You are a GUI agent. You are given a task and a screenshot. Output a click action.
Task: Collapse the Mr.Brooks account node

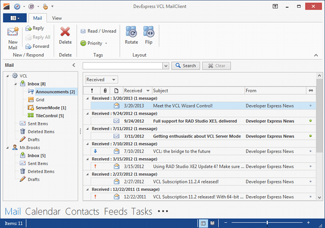7,148
